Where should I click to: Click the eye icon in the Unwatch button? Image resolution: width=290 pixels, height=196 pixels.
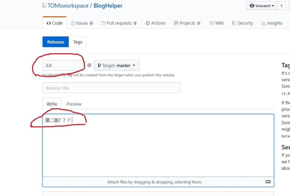(x=252, y=6)
